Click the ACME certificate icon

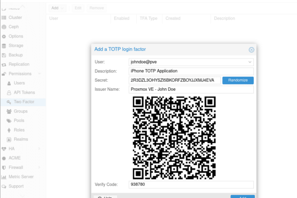pos(4,158)
